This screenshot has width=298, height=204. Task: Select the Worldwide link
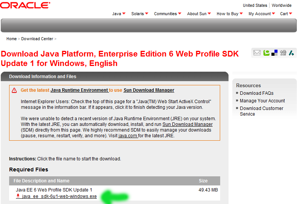(281, 5)
